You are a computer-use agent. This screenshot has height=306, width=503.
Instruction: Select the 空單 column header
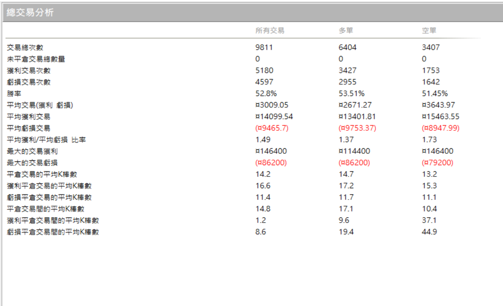[429, 31]
